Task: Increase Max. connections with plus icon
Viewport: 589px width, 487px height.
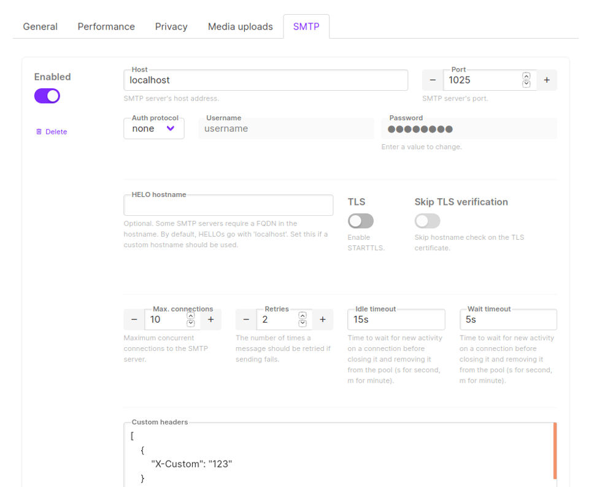Action: (210, 320)
